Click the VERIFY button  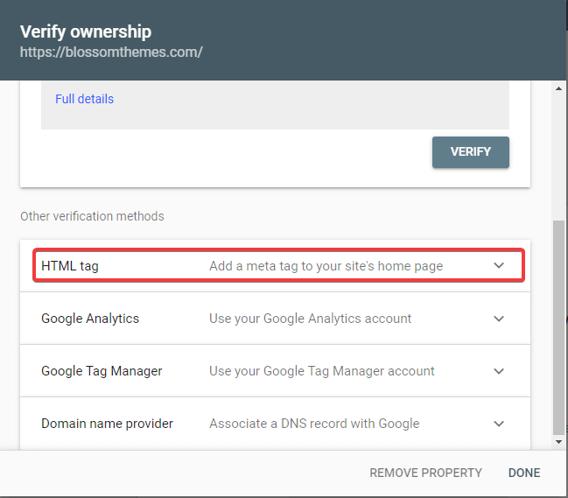(x=471, y=151)
